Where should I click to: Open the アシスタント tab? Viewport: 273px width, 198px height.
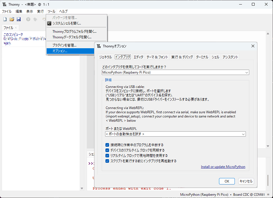tap(230, 57)
